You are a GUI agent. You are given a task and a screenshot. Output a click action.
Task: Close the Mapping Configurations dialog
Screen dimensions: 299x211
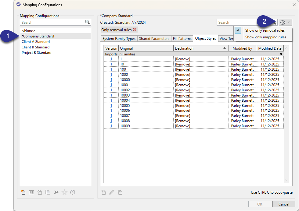(294, 5)
